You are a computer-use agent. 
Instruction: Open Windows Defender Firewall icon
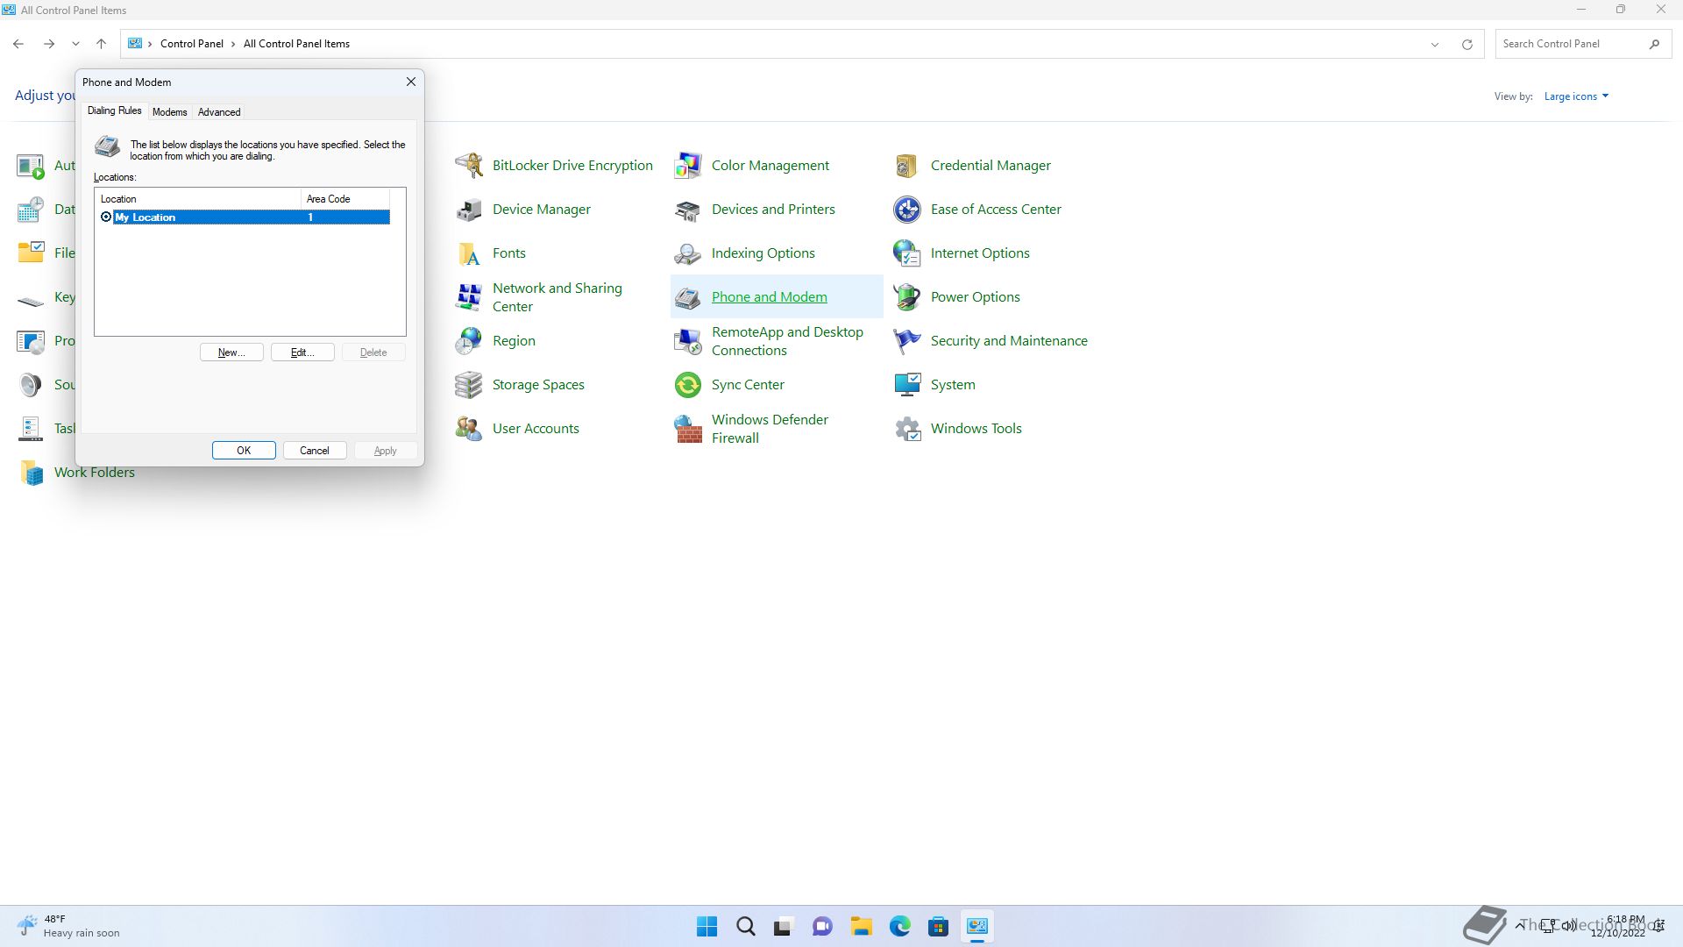click(x=688, y=428)
